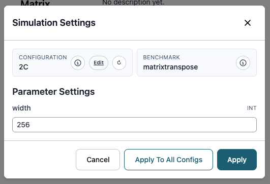Viewport: 270px width, 184px height.
Task: Select the Parameter Settings heading
Action: 53,92
